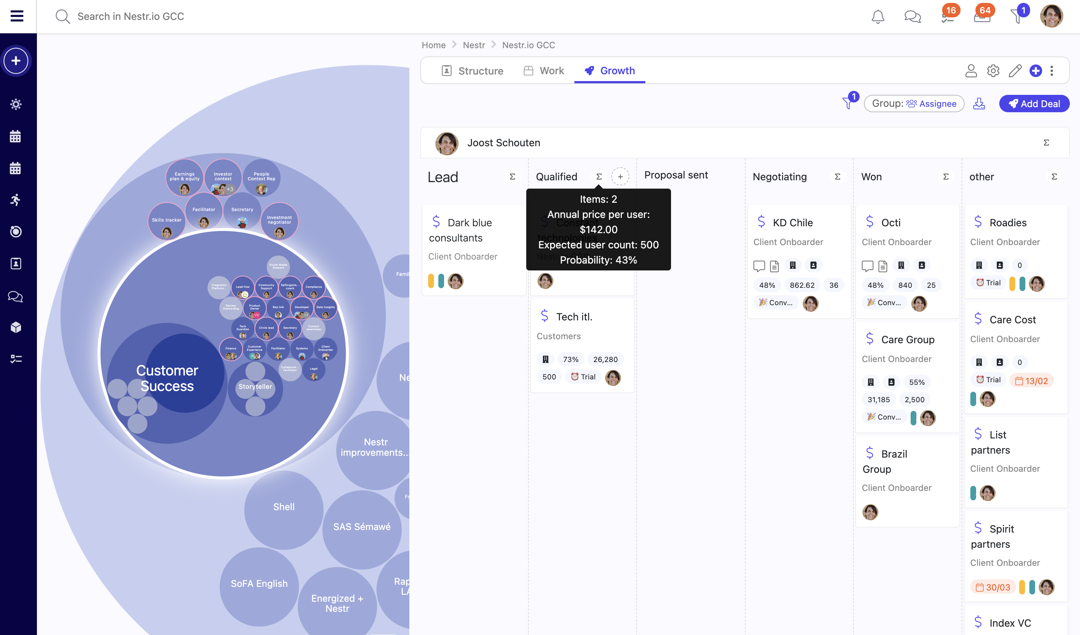
Task: Click the pencil edit icon
Action: click(1015, 71)
